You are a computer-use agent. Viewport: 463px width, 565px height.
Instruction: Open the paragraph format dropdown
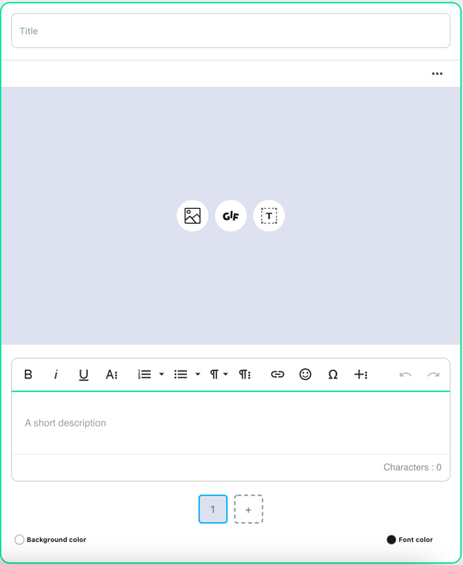(219, 375)
